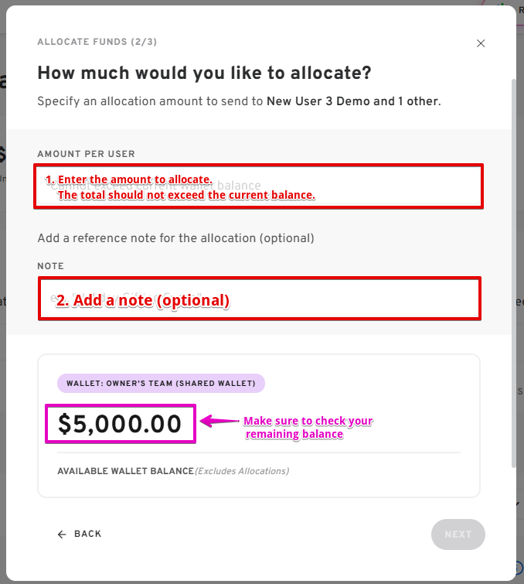Click the 'Add a reference note' helper text
This screenshot has width=524, height=584.
175,238
